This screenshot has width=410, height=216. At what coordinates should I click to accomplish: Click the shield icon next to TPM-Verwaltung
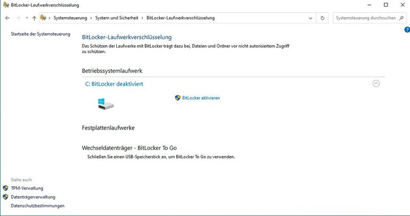6,188
